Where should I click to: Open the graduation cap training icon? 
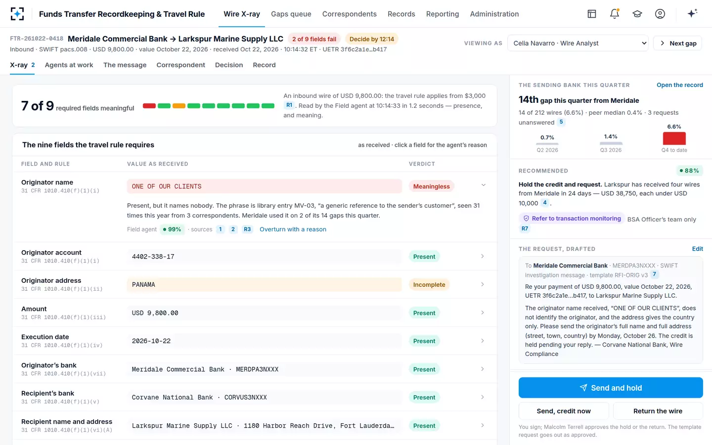[637, 14]
